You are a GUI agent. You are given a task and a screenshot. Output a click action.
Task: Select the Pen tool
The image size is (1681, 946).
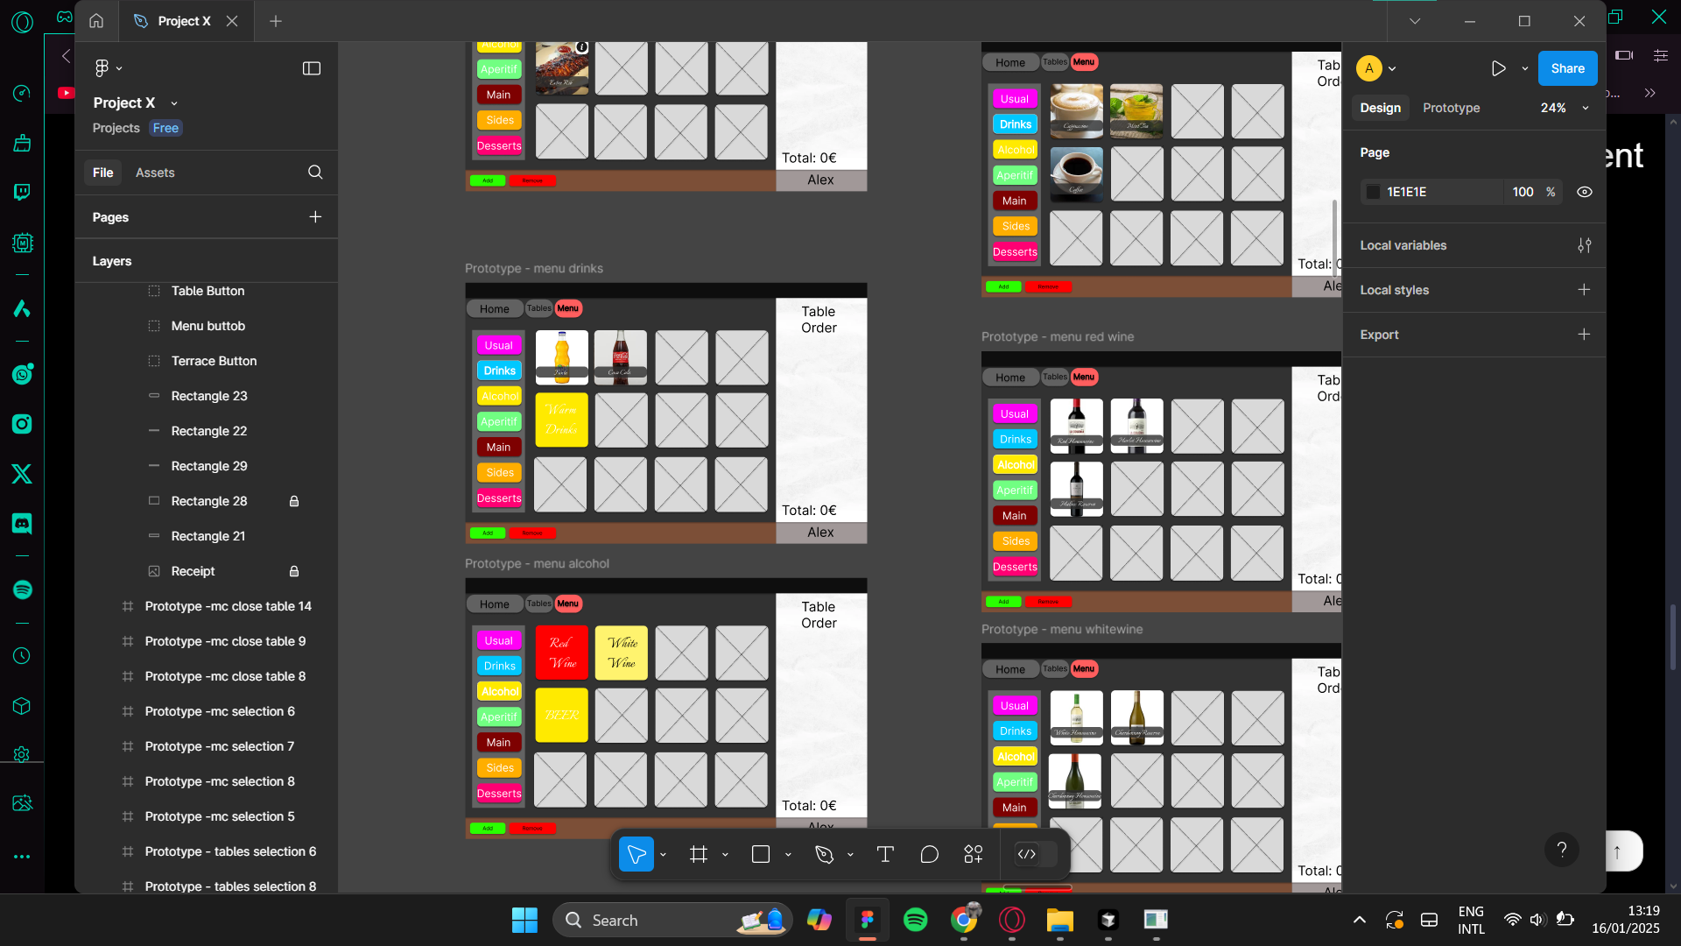click(x=824, y=854)
